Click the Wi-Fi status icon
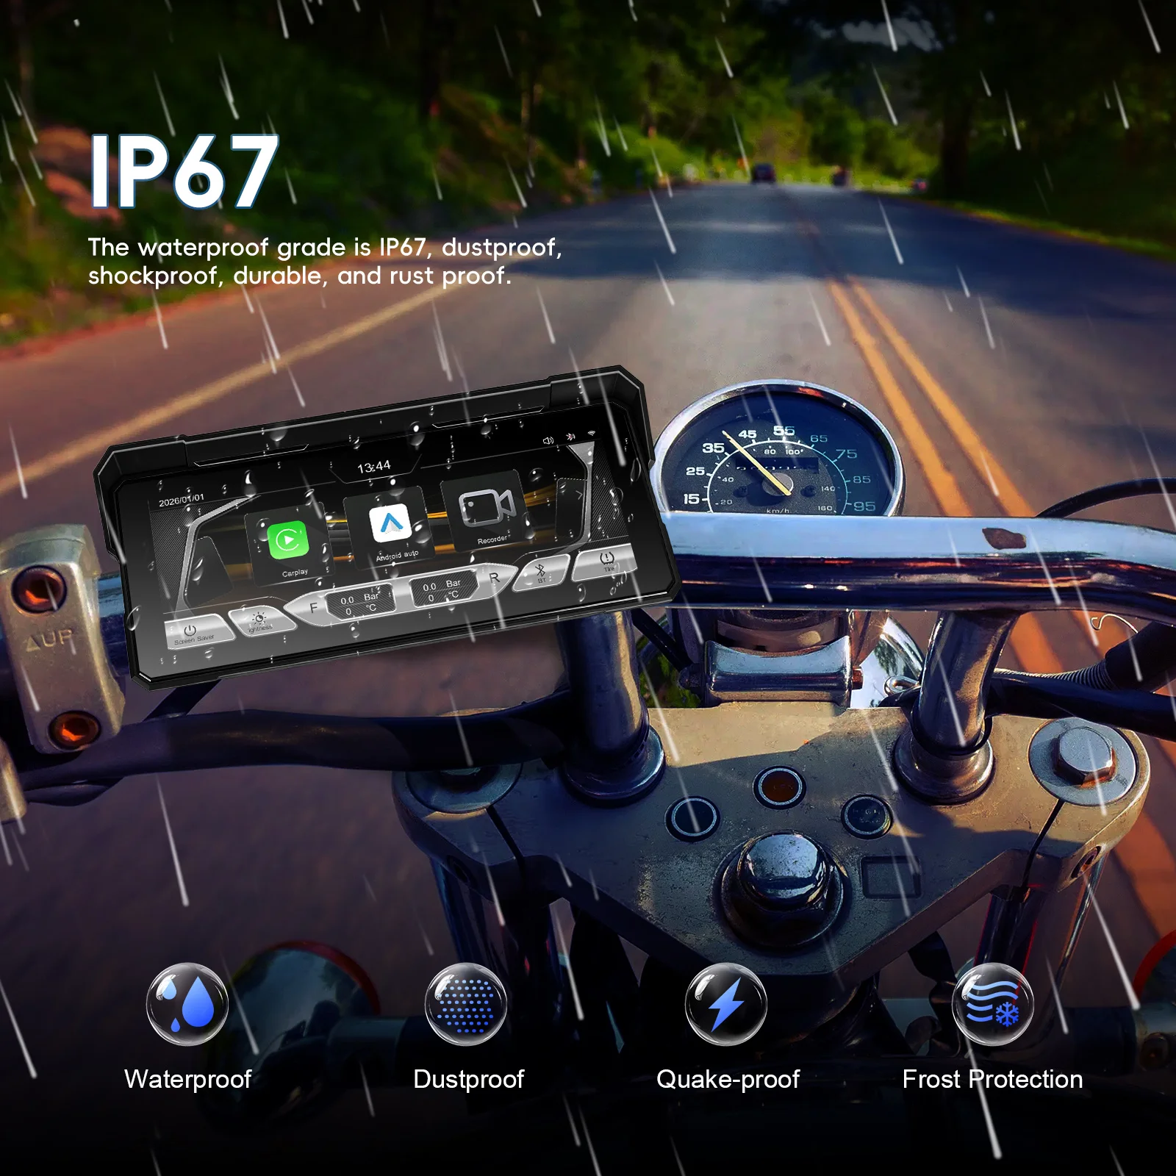This screenshot has height=1176, width=1176. (x=592, y=434)
